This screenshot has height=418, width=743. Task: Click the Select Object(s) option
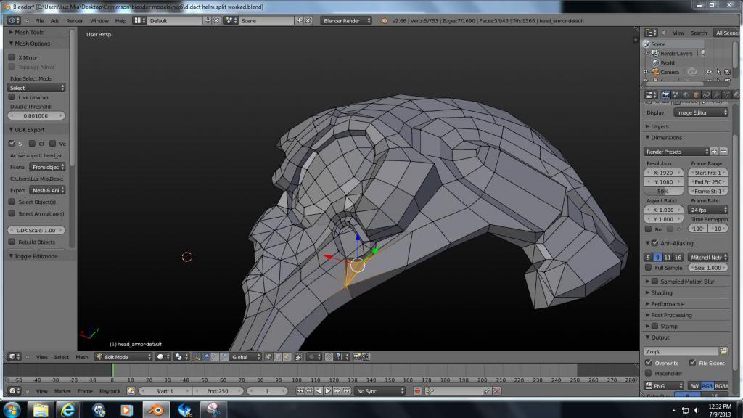[x=36, y=202]
